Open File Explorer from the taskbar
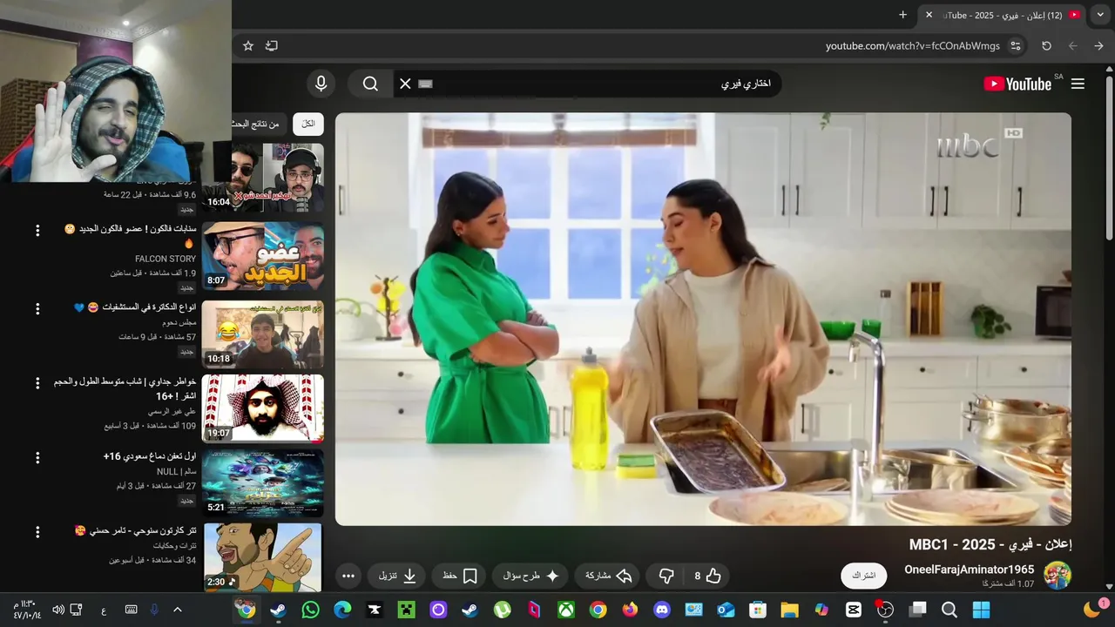This screenshot has height=627, width=1115. pyautogui.click(x=789, y=610)
